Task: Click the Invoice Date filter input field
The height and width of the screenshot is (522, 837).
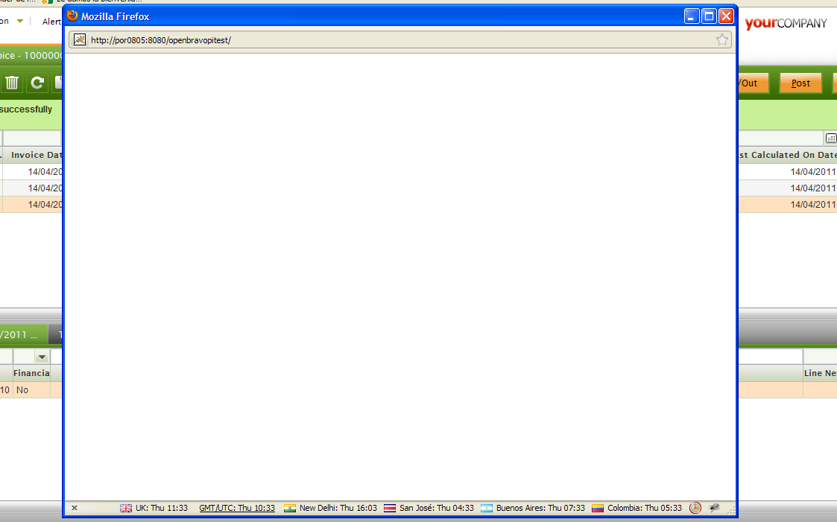Action: (33, 138)
